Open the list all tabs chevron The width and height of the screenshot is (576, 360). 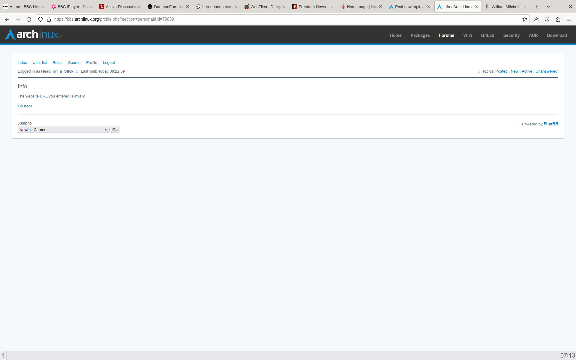548,7
